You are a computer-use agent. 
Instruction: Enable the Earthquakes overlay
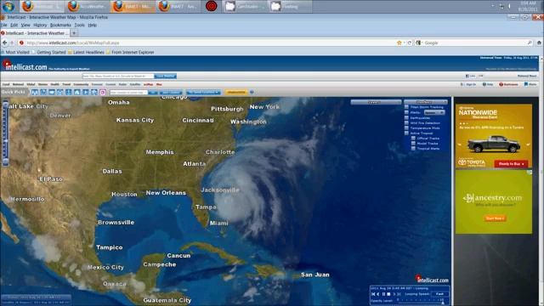[x=406, y=117]
